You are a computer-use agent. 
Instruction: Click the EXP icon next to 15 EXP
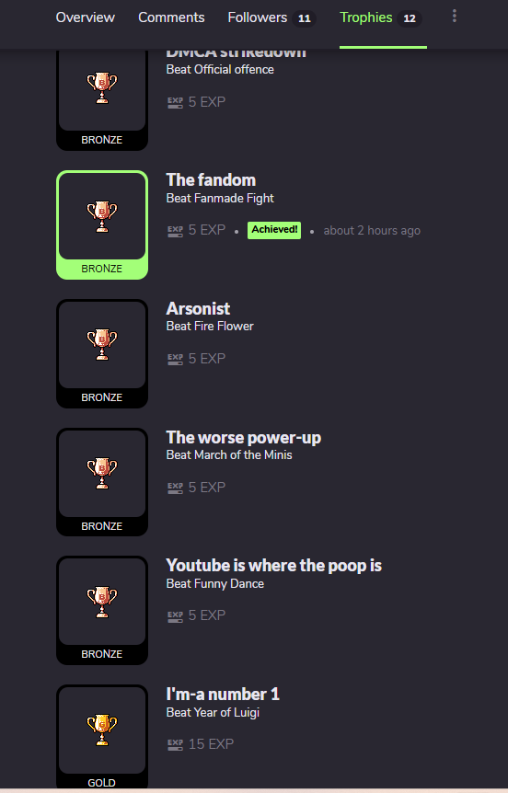click(175, 744)
